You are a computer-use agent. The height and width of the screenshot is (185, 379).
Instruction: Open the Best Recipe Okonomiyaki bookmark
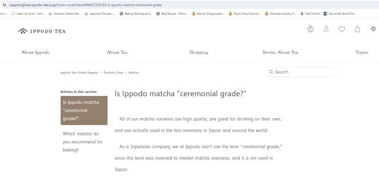tap(172, 14)
